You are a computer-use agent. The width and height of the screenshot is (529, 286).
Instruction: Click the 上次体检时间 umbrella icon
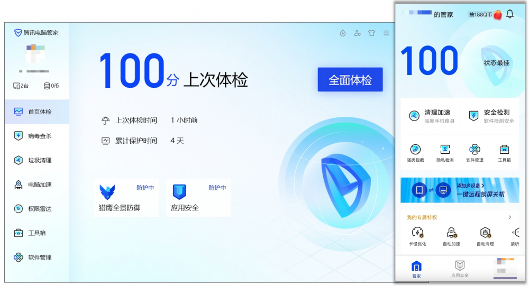106,121
